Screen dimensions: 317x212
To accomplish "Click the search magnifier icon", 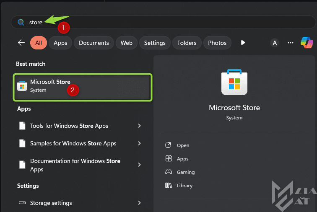I will pyautogui.click(x=21, y=22).
